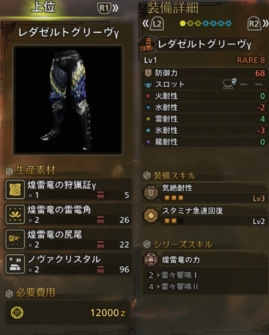The height and width of the screenshot is (335, 269).
Task: Select the 煌雷竜の力 series skill icon
Action: [x=151, y=259]
